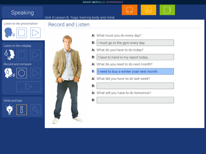The width and height of the screenshot is (206, 154).
Task: Click the unit title 'Yoga: training body and mind'
Action: coord(92,17)
